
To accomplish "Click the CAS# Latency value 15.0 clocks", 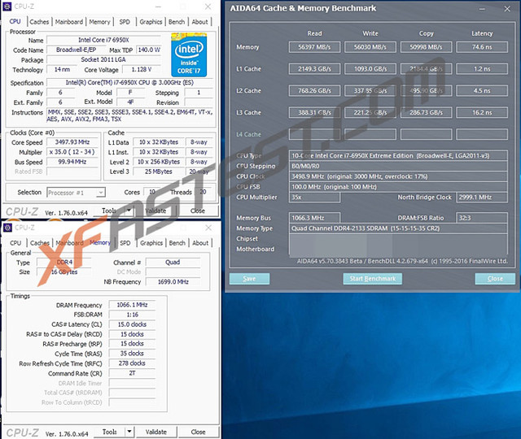I will pyautogui.click(x=132, y=324).
